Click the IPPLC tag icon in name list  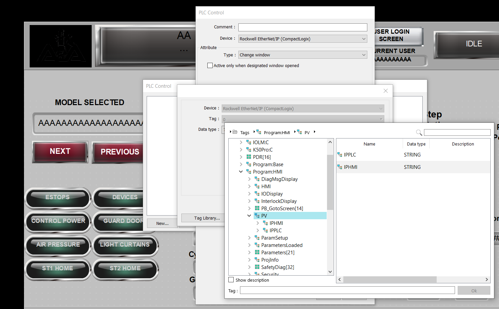[340, 154]
